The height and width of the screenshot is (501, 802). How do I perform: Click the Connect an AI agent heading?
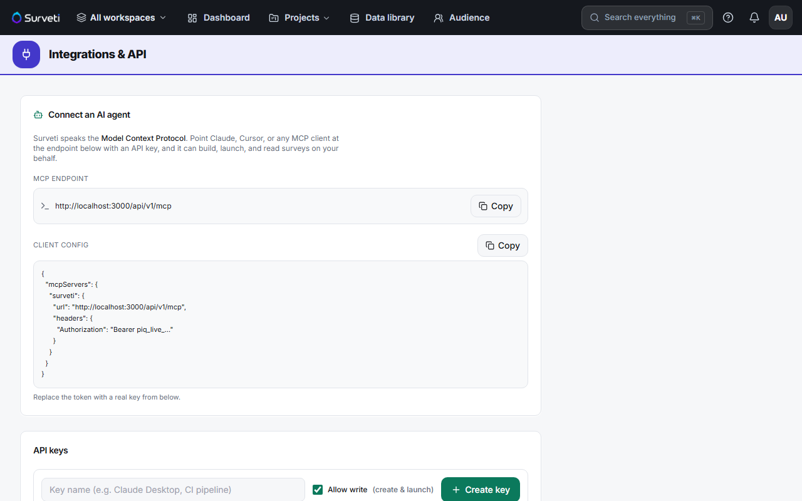tap(90, 115)
